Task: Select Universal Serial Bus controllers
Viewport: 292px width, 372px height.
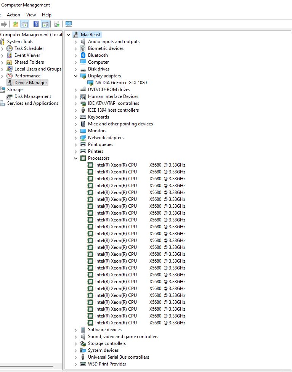Action: coord(119,357)
